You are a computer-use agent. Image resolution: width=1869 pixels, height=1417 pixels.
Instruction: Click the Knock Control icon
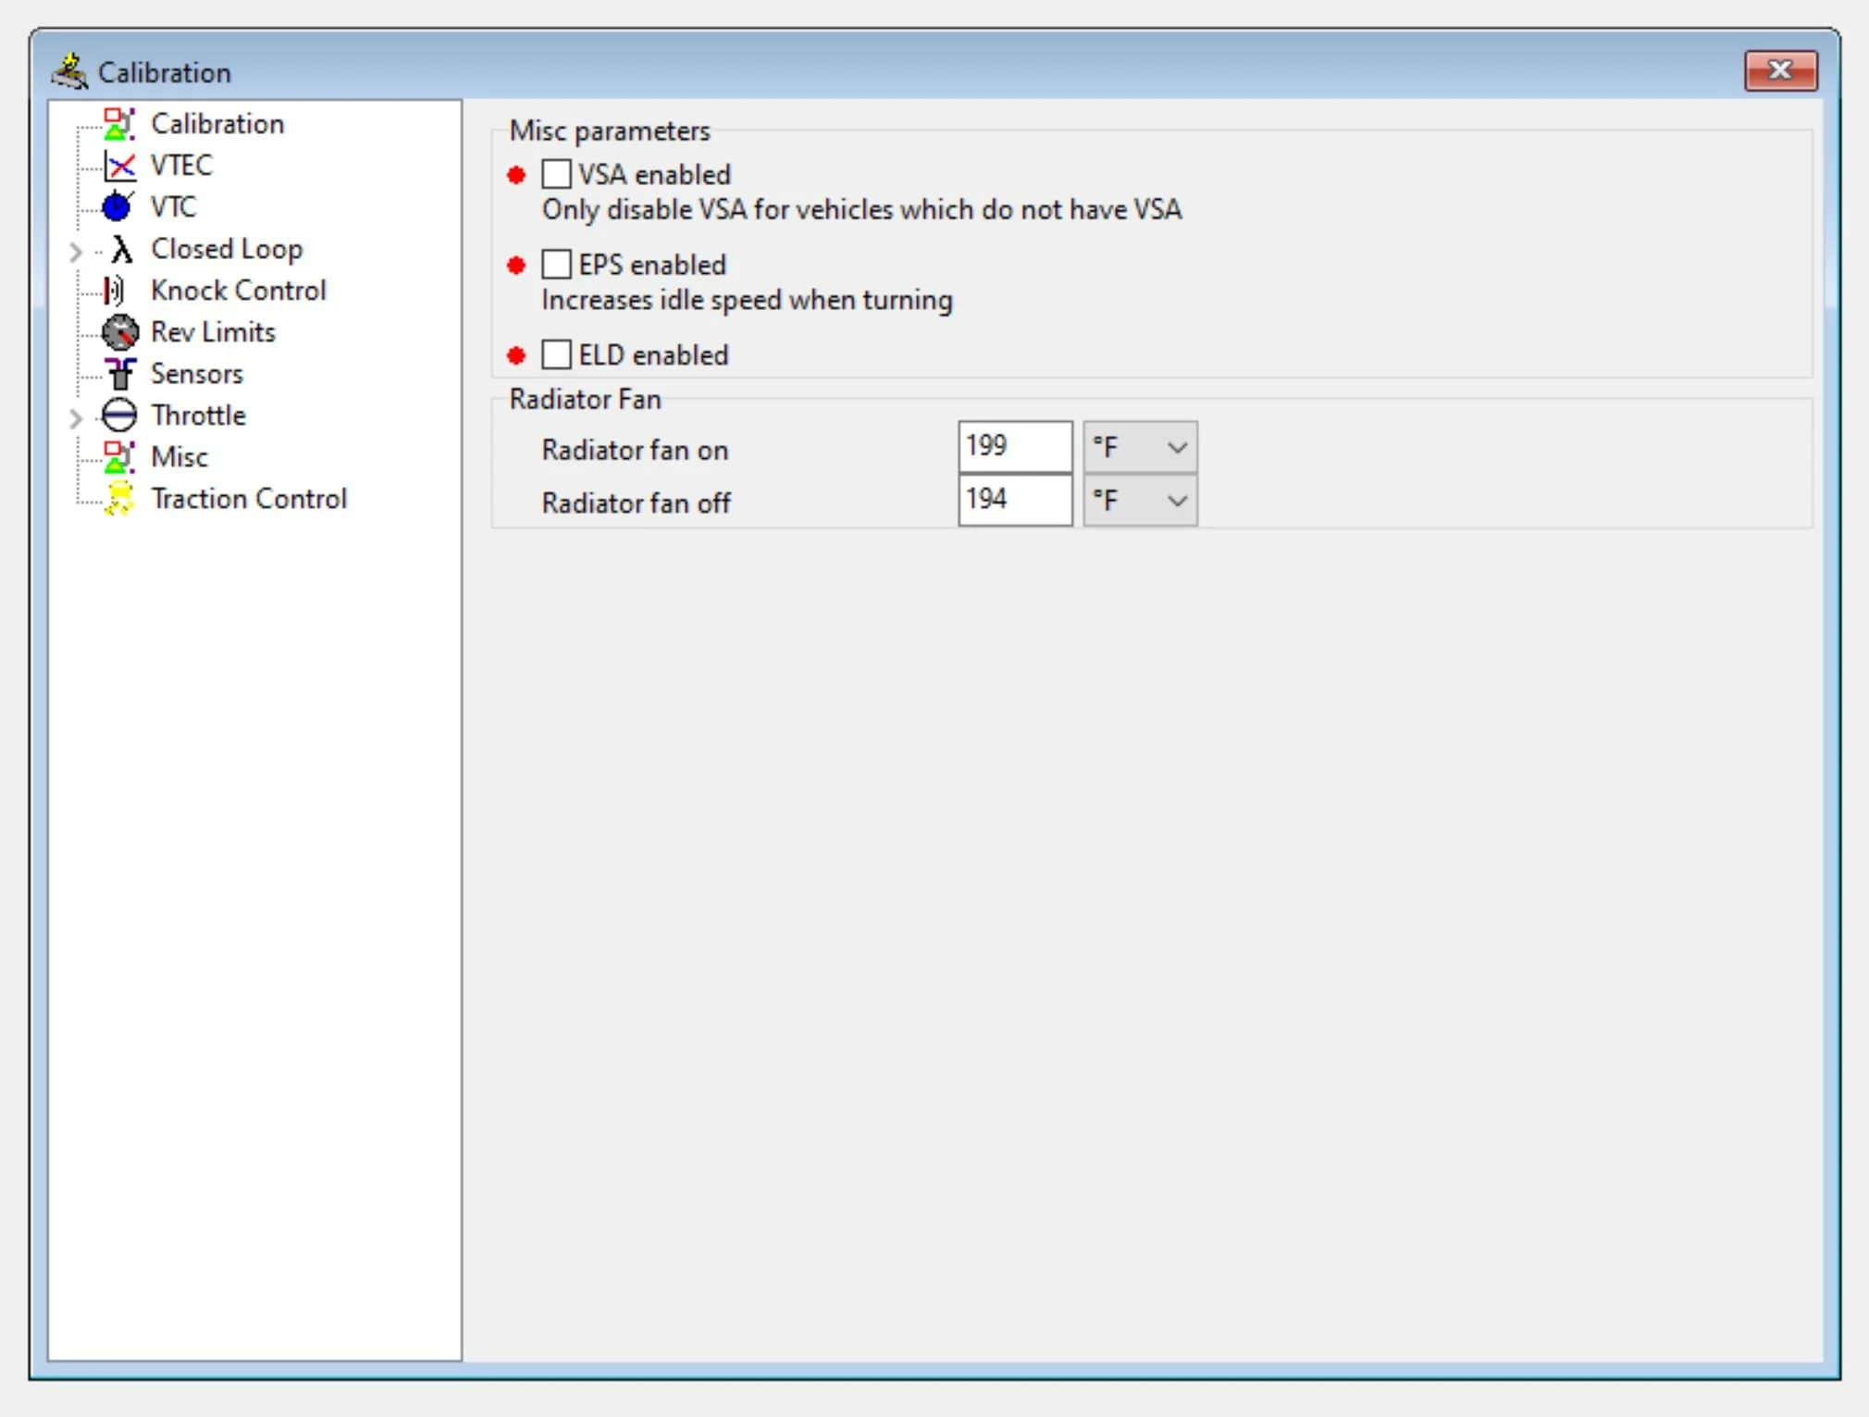pyautogui.click(x=115, y=291)
